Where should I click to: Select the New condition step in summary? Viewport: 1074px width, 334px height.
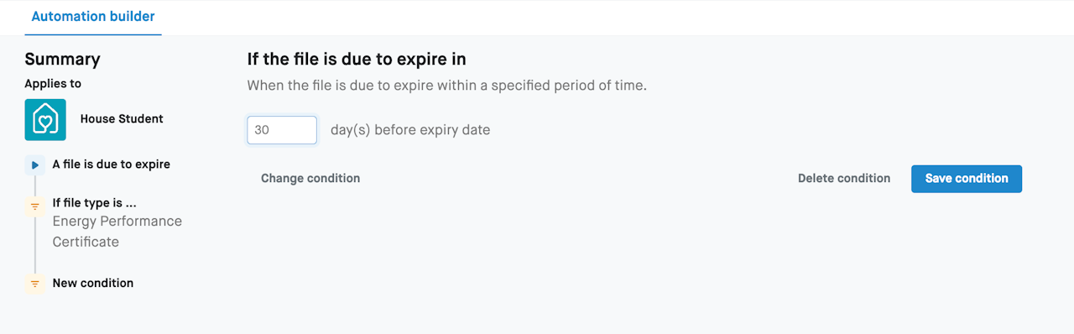(x=92, y=284)
